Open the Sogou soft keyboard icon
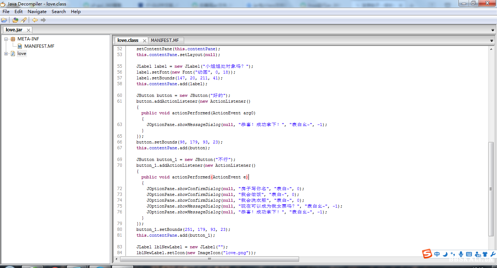 (469, 254)
